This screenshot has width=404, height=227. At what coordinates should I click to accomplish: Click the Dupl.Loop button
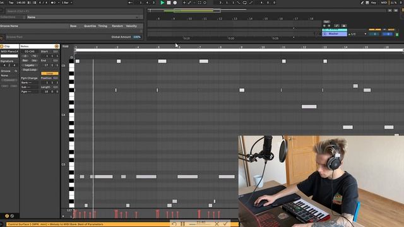[x=30, y=70]
